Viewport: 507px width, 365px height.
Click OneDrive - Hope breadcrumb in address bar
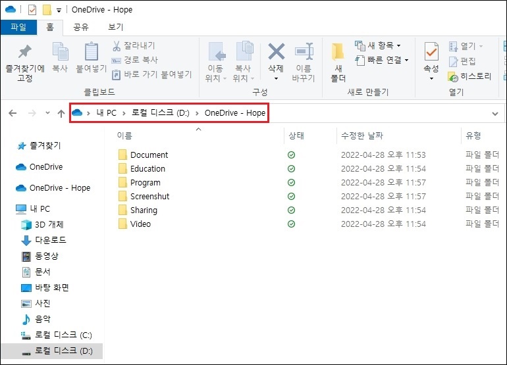[x=235, y=113]
